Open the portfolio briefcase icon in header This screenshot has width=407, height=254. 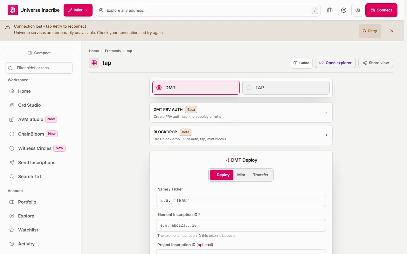pyautogui.click(x=330, y=10)
